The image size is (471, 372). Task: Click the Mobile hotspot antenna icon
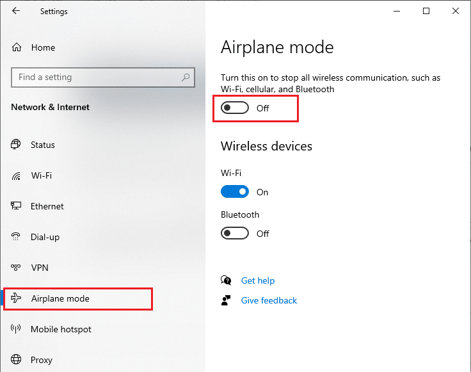click(x=15, y=328)
